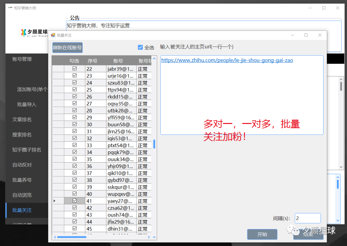Uncheck the checkbox for row 25

[x=75, y=90]
